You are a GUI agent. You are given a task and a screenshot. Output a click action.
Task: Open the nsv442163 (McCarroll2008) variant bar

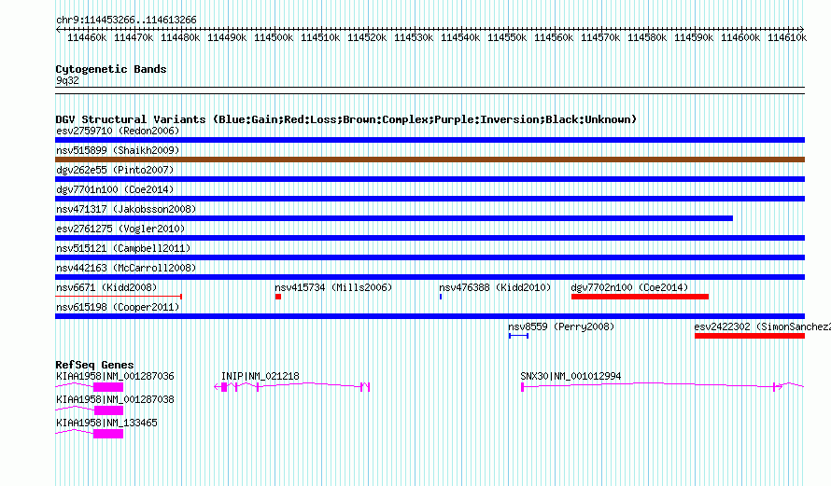point(430,277)
